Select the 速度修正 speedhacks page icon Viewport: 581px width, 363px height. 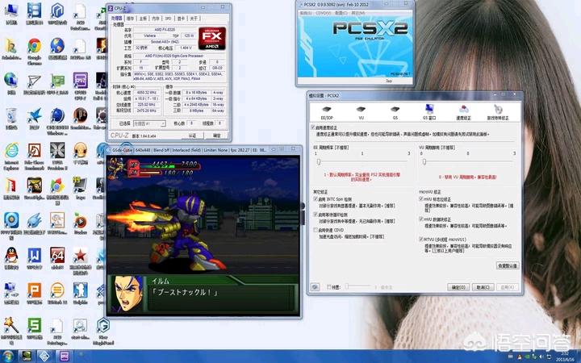(463, 112)
